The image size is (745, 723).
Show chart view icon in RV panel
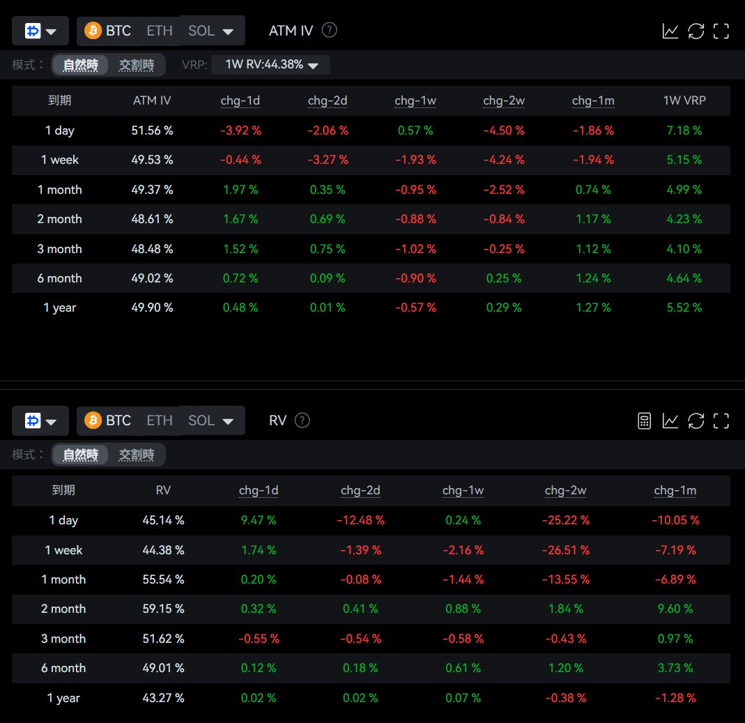670,421
